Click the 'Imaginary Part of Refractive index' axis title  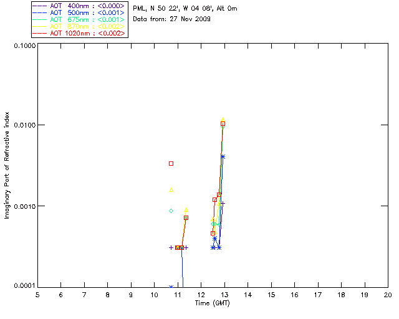coord(7,165)
